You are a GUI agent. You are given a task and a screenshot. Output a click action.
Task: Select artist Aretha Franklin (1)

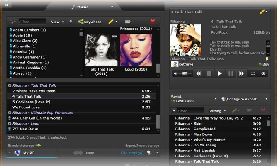click(28, 68)
